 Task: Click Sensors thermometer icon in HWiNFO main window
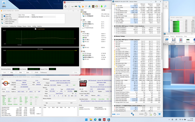point(181,40)
